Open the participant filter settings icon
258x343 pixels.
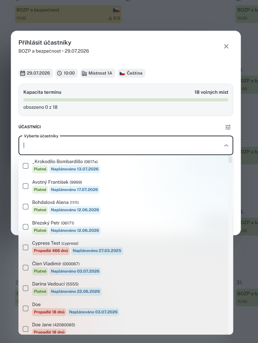[x=228, y=127]
